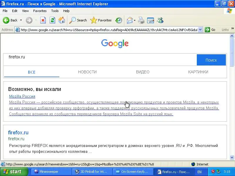
Task: Switch to 3D Pinball taskbar button
Action: 92,172
